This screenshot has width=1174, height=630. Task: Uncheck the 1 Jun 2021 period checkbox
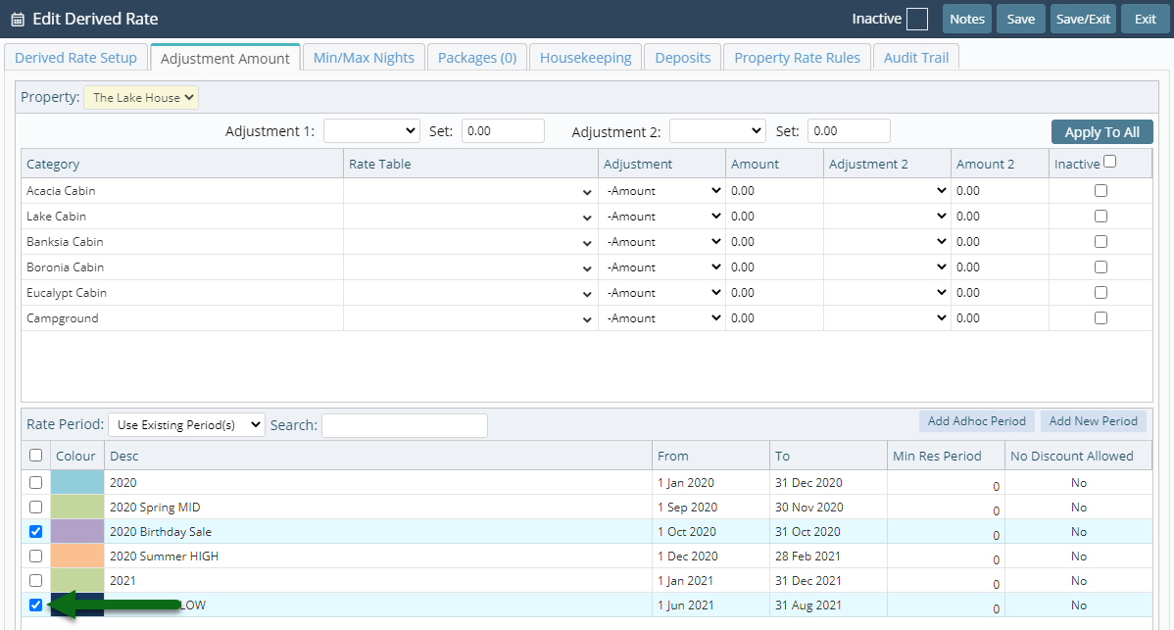pyautogui.click(x=35, y=606)
